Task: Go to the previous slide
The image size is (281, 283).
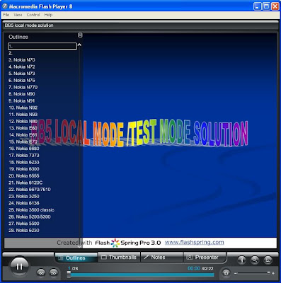Action: point(41,273)
